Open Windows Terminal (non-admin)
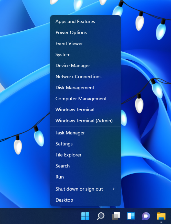Screen dimensions: 171x224 click(85, 110)
